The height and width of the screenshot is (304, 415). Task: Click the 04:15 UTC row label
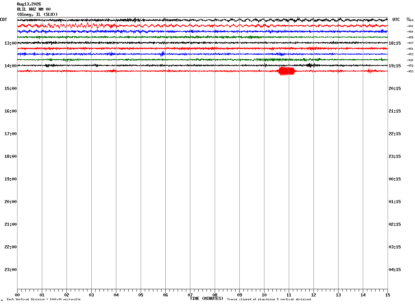(395, 270)
